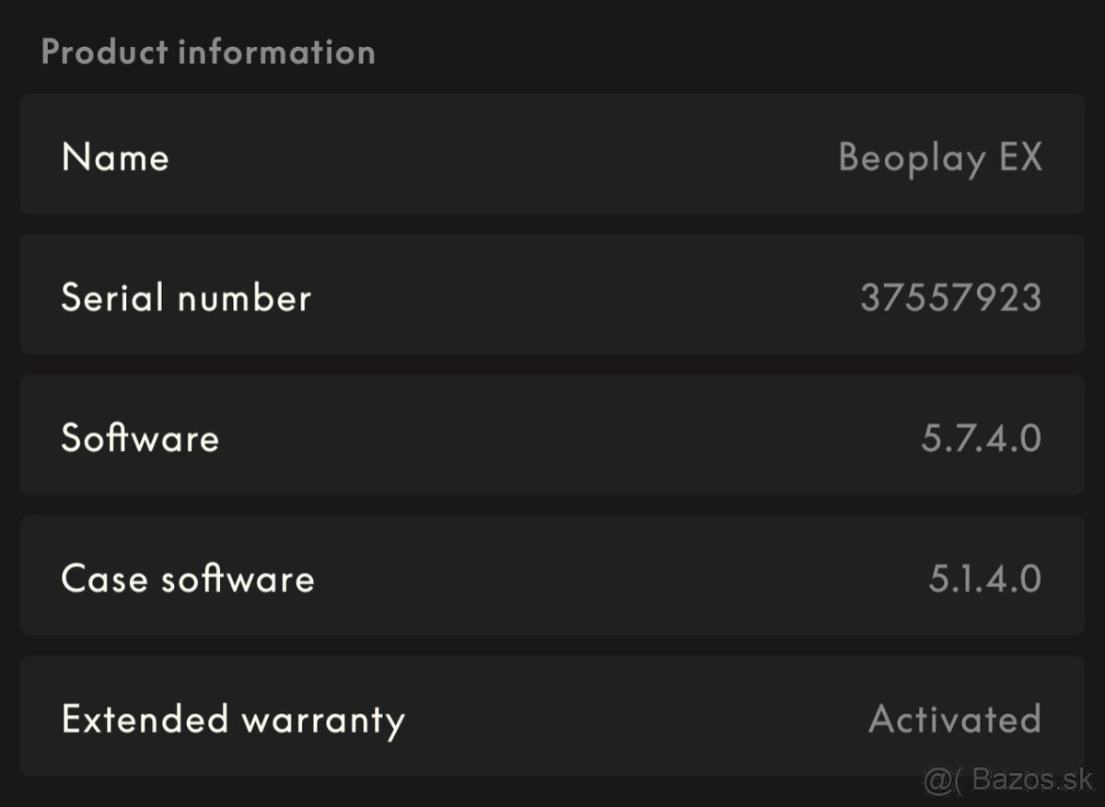
Task: Select the Extended warranty label
Action: pyautogui.click(x=233, y=719)
